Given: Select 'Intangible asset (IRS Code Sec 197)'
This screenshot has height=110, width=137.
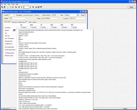Looking at the screenshot, I should click(x=28, y=65).
